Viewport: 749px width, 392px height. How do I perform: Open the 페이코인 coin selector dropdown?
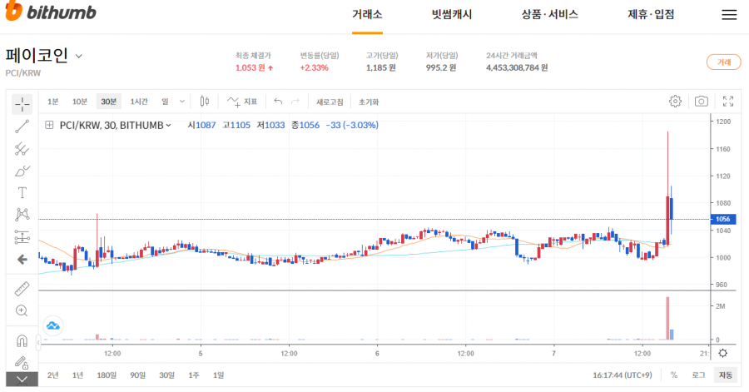click(x=79, y=56)
